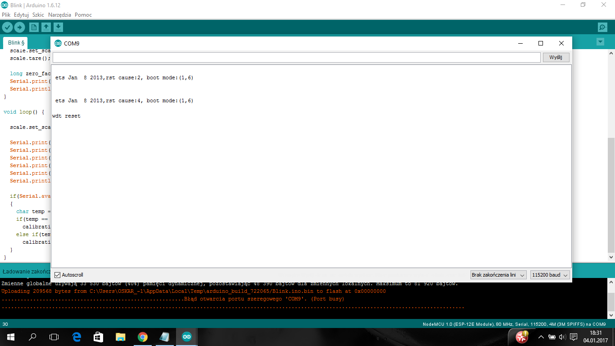Image resolution: width=615 pixels, height=346 pixels.
Task: Click the 'scale.tare();' code line
Action: (x=30, y=59)
